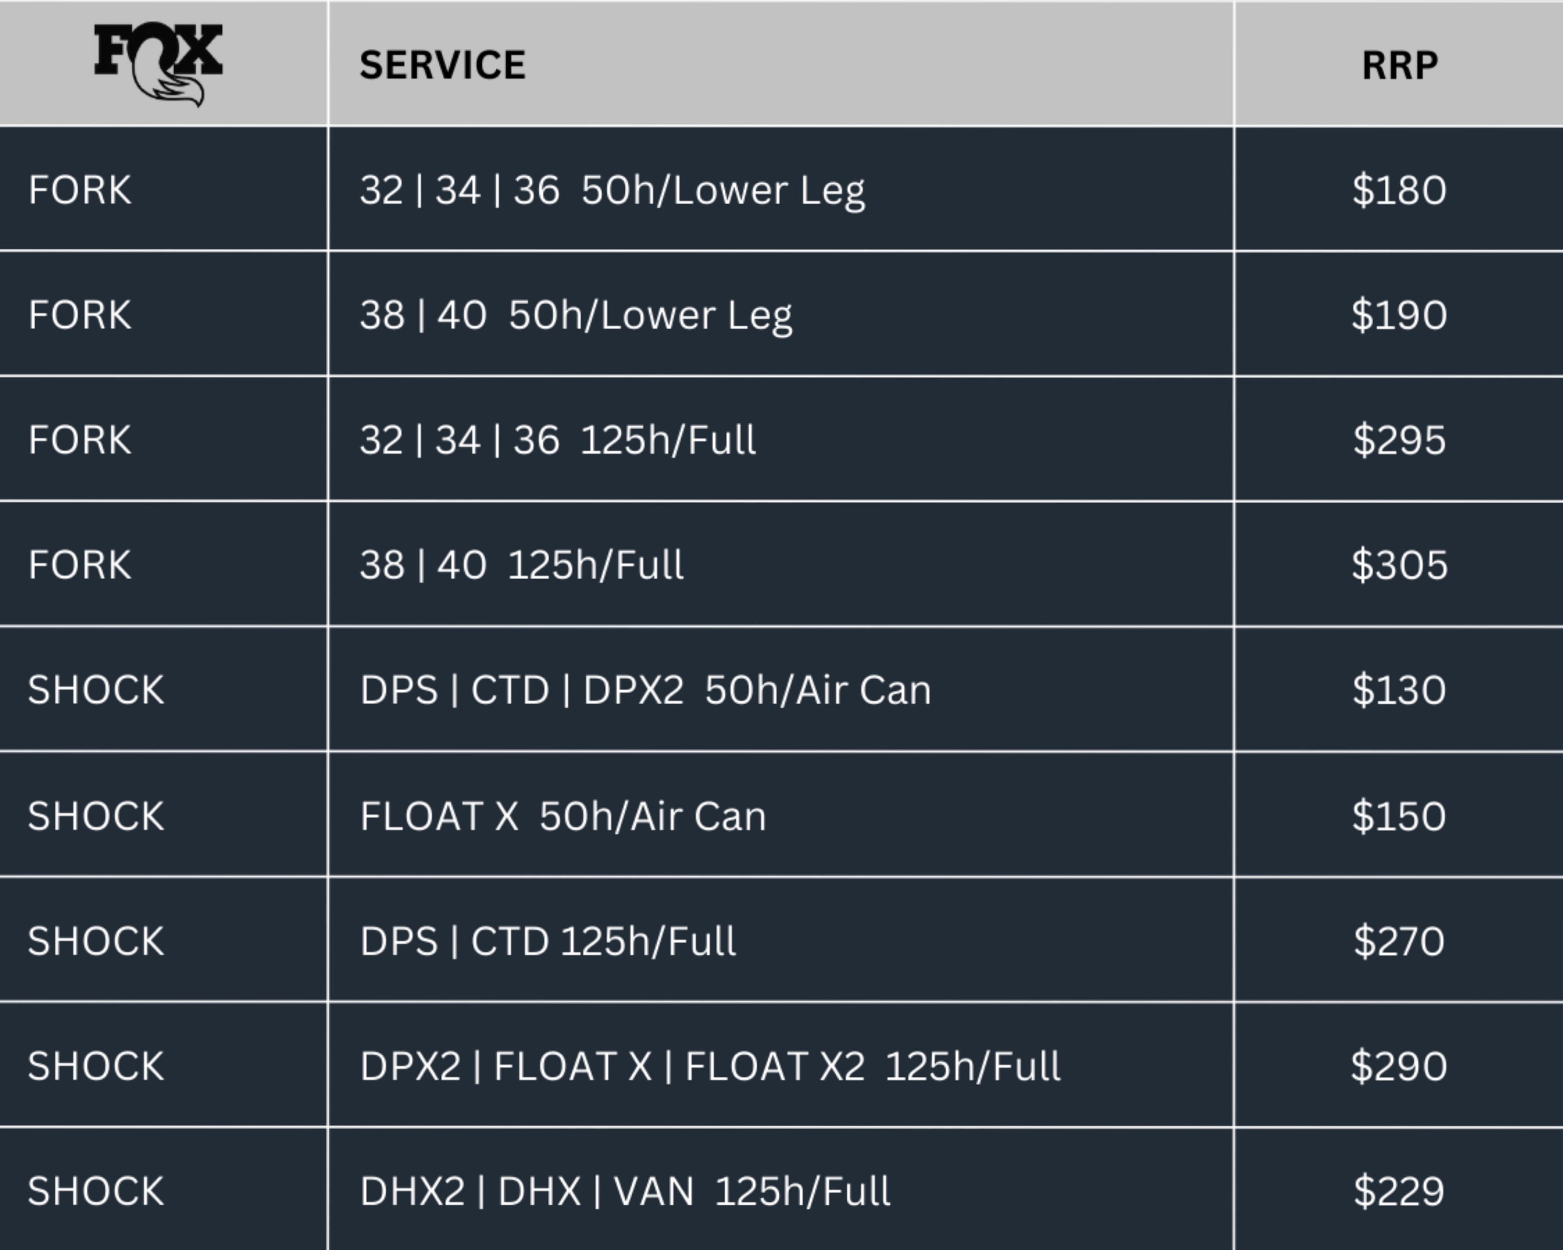Click the $290 price

[1399, 1066]
